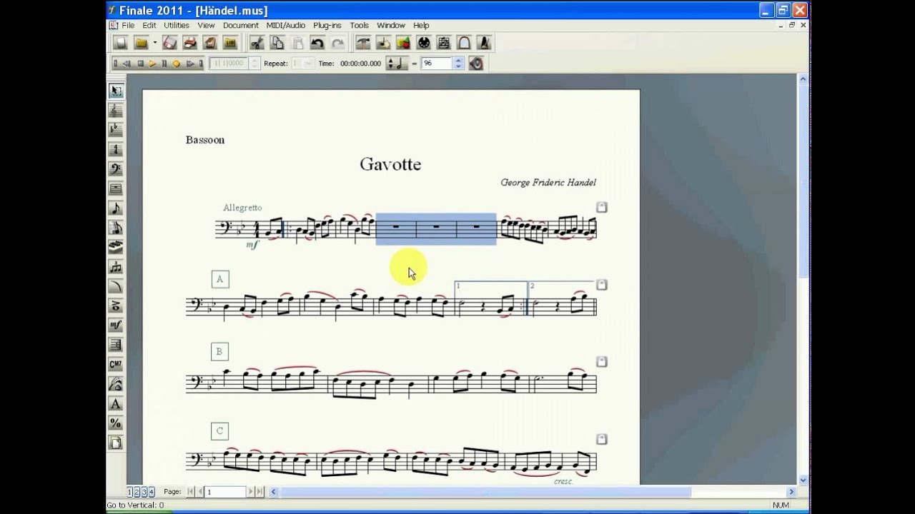Click the round MIDI connector icon
The image size is (915, 514).
pos(423,44)
